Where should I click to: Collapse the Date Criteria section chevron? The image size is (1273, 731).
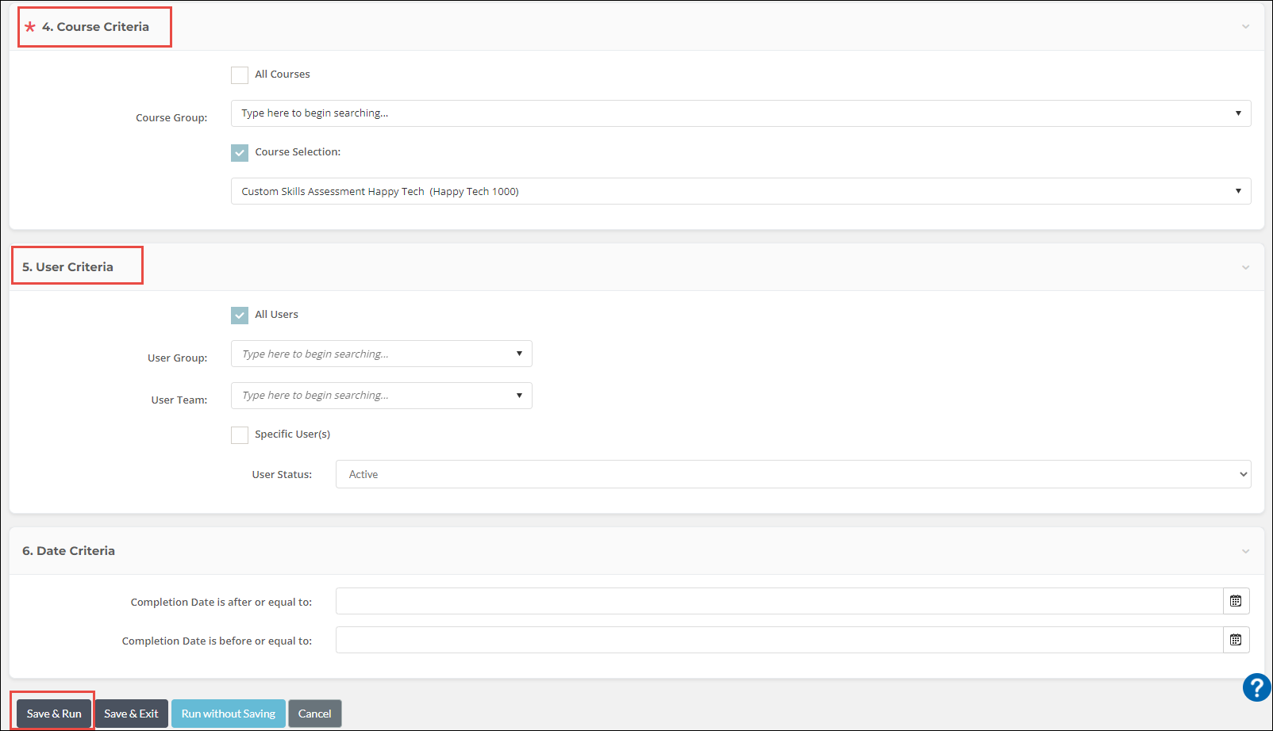(1245, 551)
